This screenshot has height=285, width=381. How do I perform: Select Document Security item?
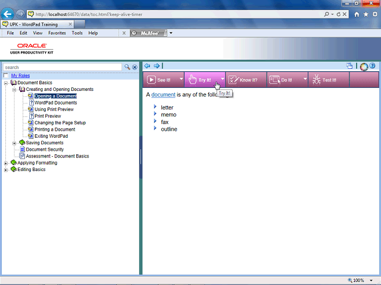point(45,149)
